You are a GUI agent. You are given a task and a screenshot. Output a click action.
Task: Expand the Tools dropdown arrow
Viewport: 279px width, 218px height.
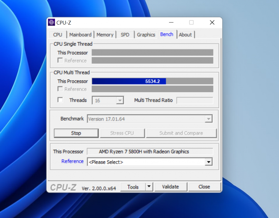[149, 187]
